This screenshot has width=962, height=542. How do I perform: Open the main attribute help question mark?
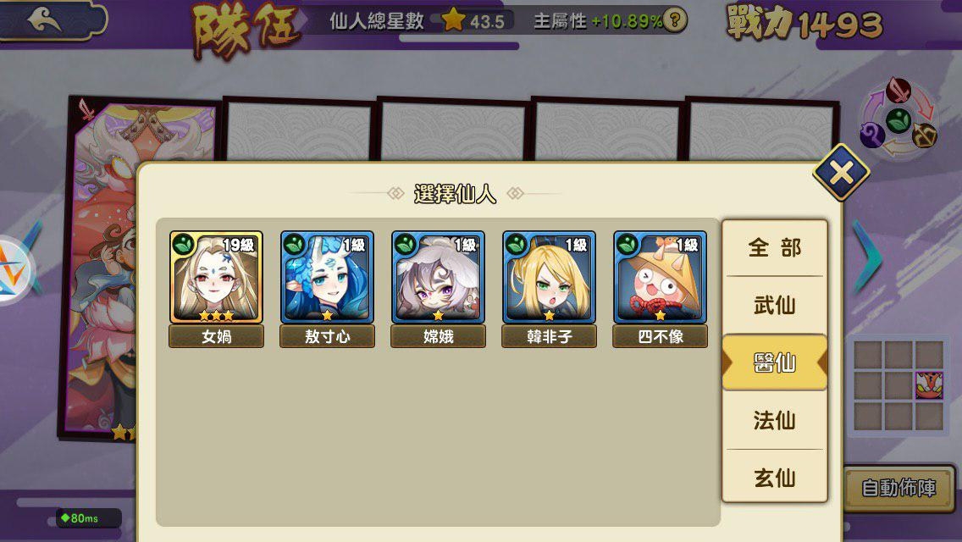(674, 21)
